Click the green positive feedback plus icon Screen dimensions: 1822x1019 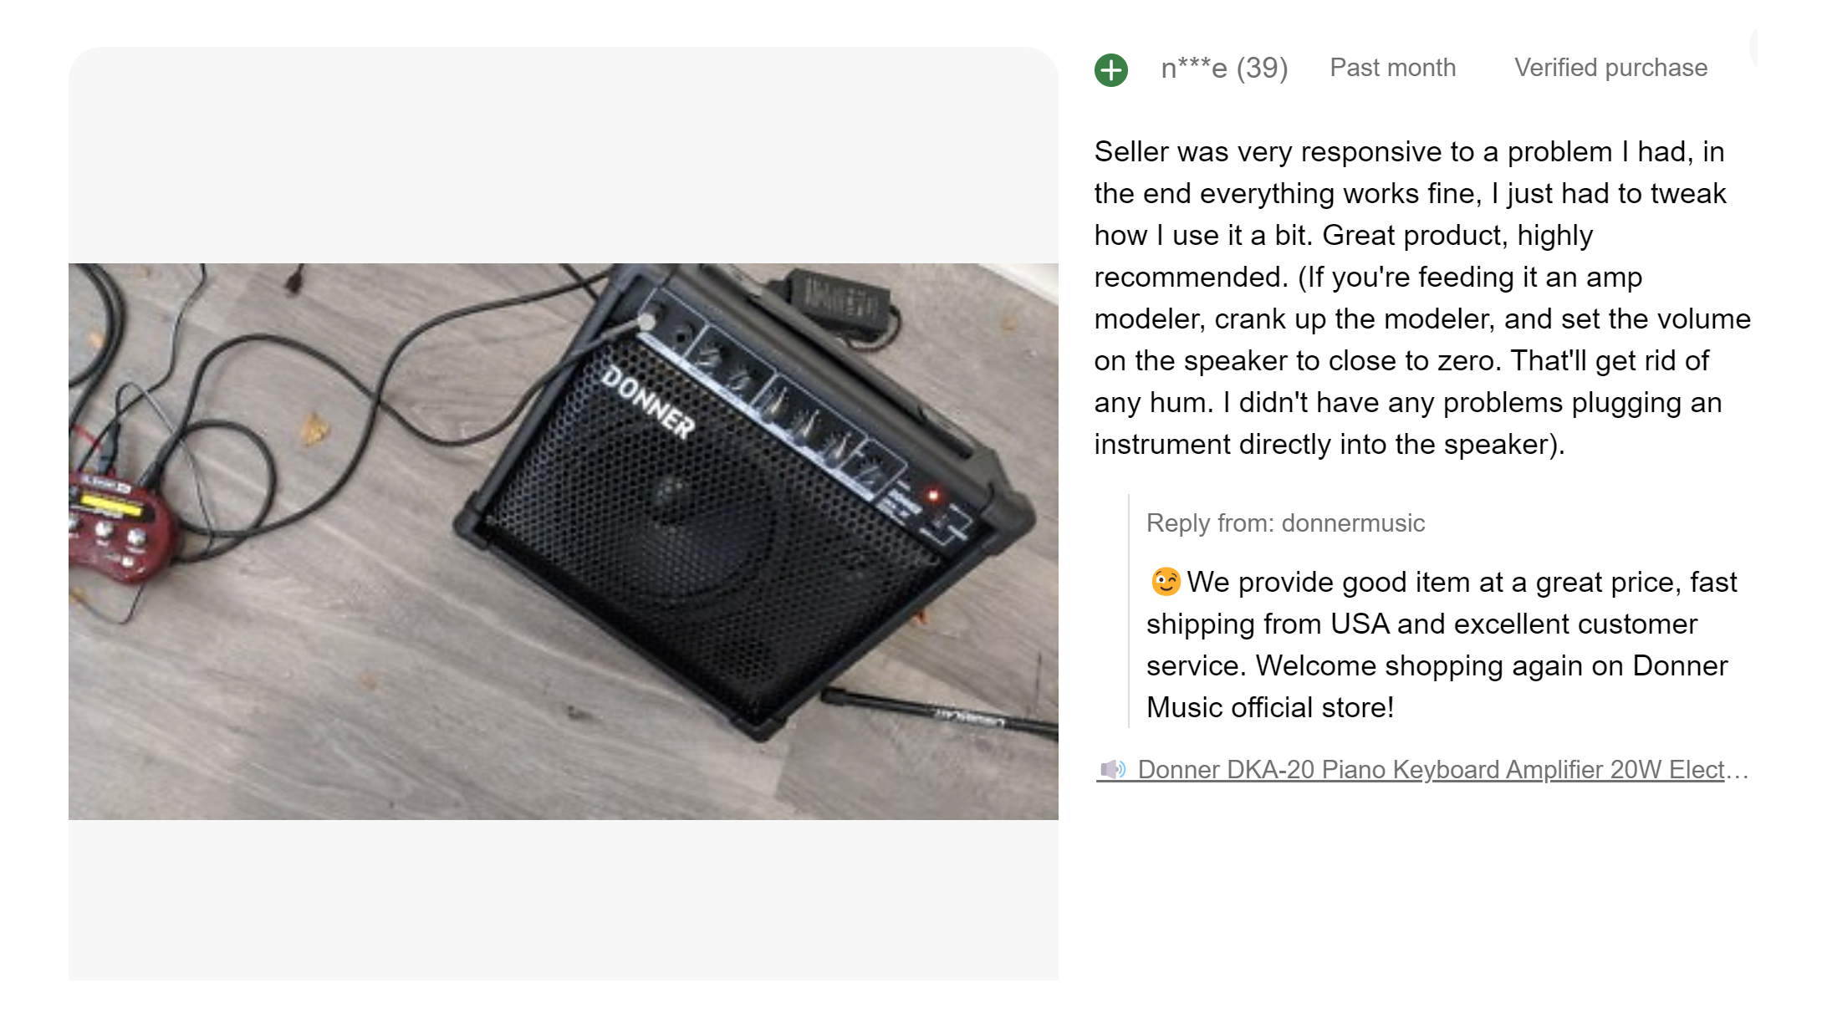point(1110,69)
